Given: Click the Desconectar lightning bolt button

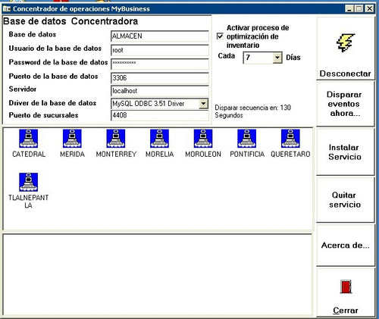Looking at the screenshot, I should tap(346, 48).
